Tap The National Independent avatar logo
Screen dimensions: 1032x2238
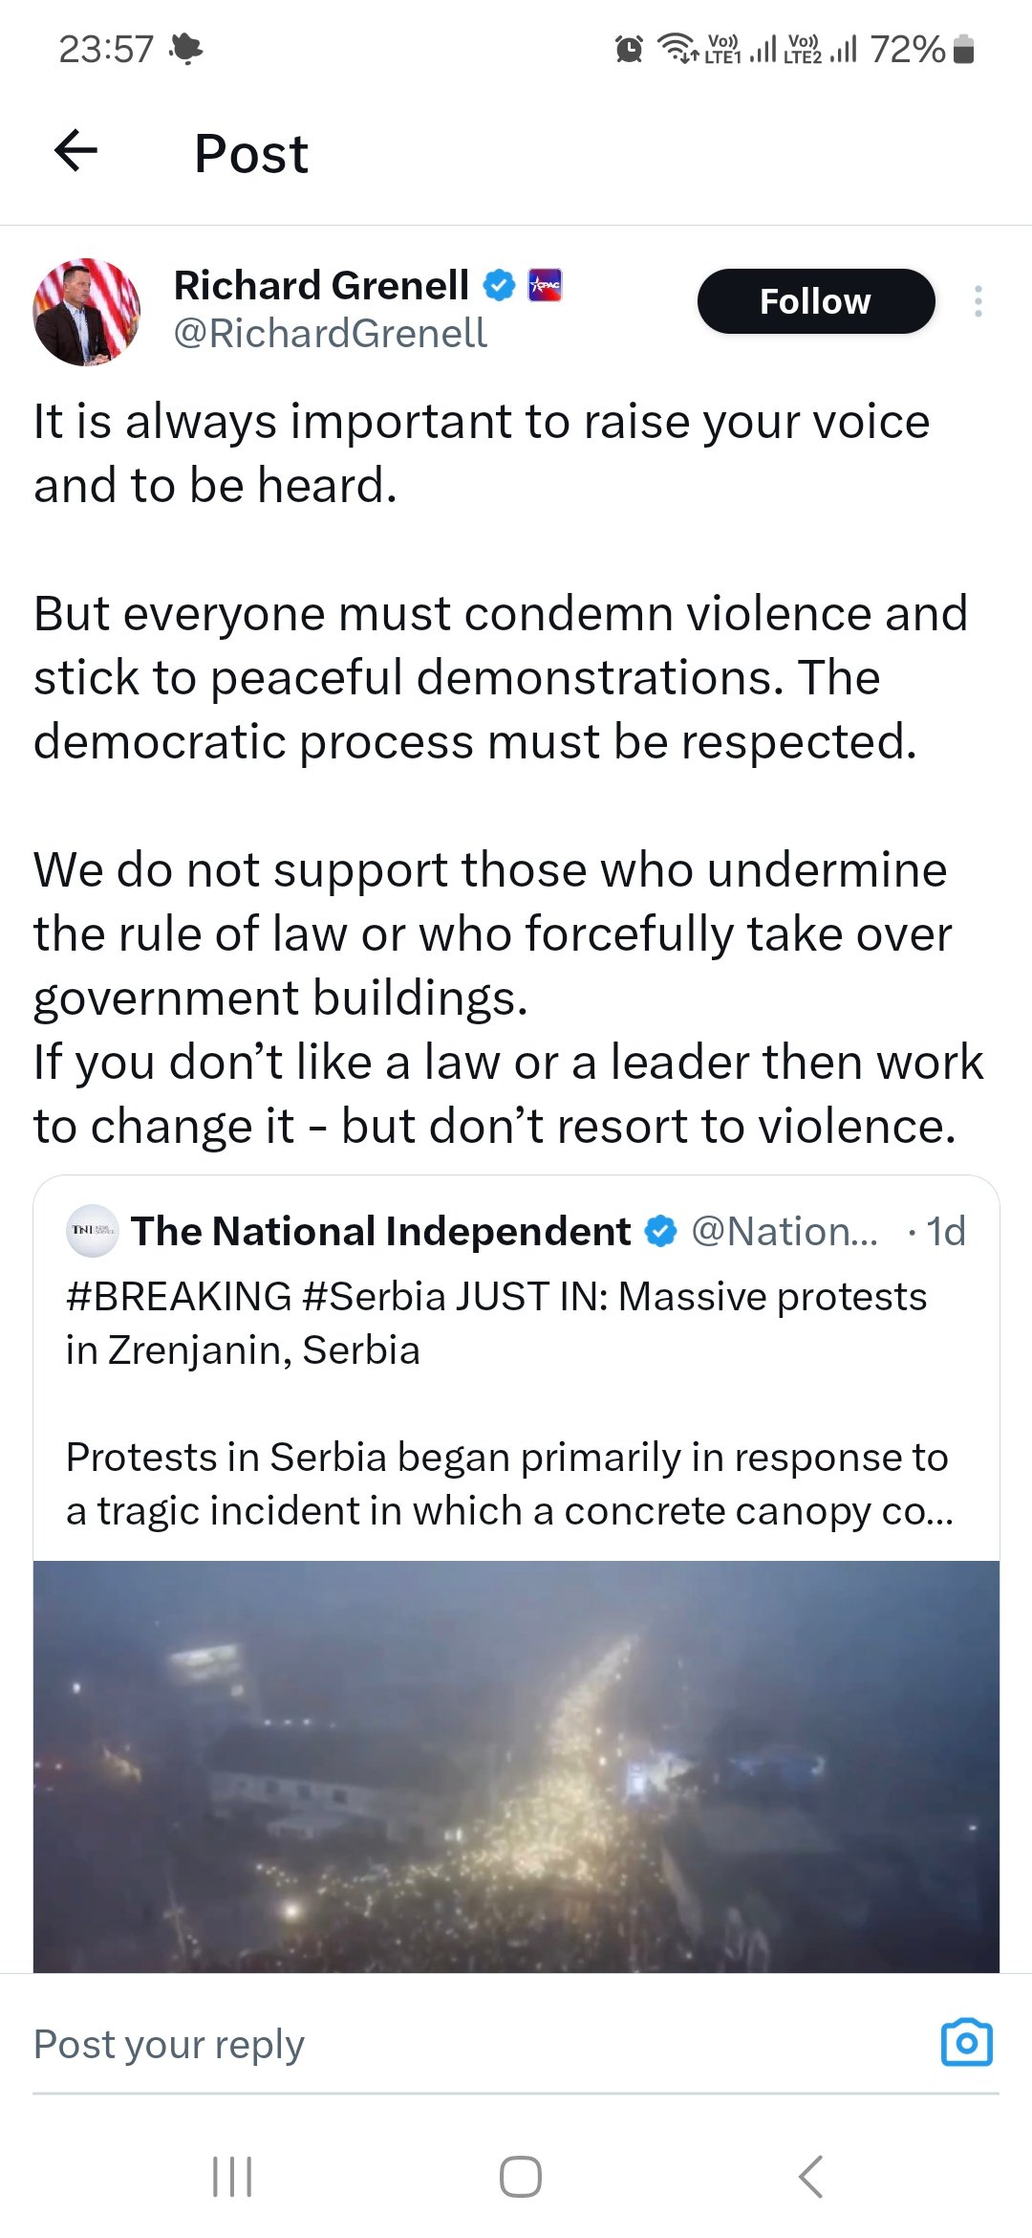(92, 1230)
